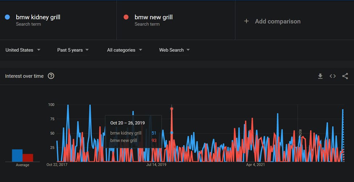Edit the bmw kidney grill search term
Screen dimensions: 354x182
(38, 17)
